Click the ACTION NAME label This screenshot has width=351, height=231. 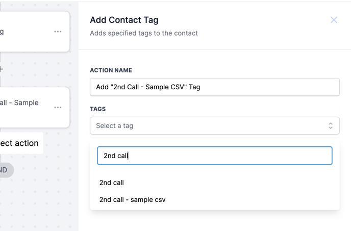[x=111, y=70]
